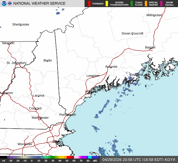Click the dBZ unit label on scale
178x163 pixels.
coord(95,161)
